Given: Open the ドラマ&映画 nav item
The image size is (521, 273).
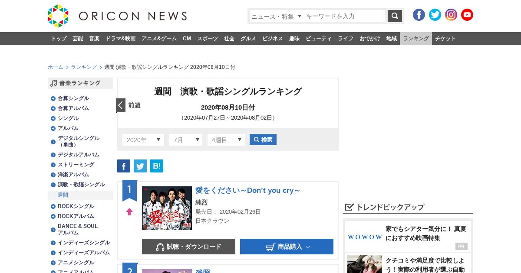Looking at the screenshot, I should 120,39.
